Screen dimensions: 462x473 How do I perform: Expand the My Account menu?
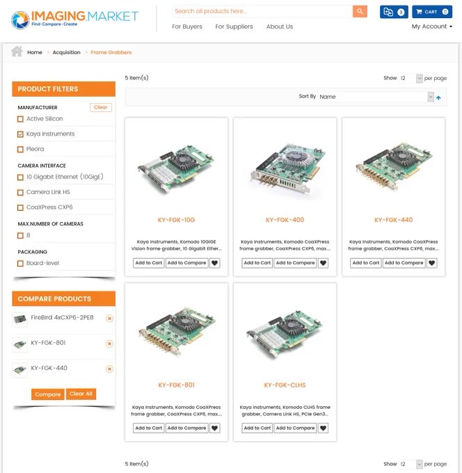[432, 26]
